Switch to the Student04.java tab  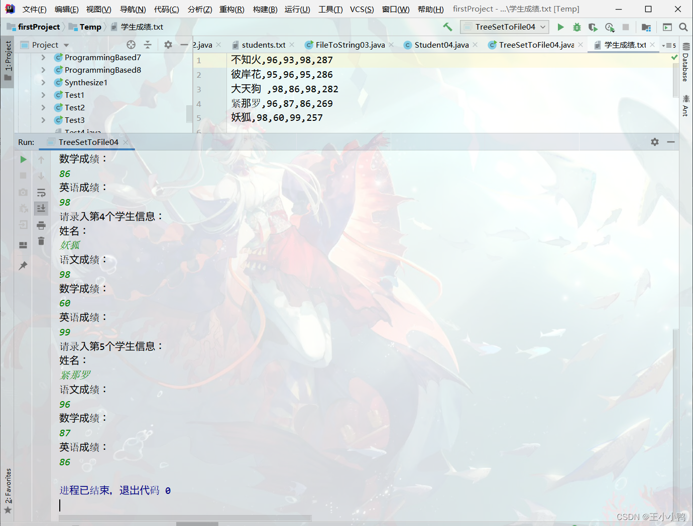[441, 45]
